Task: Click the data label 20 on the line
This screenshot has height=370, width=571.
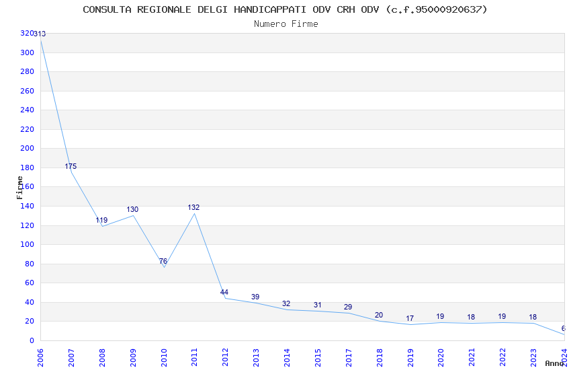Action: 379,316
